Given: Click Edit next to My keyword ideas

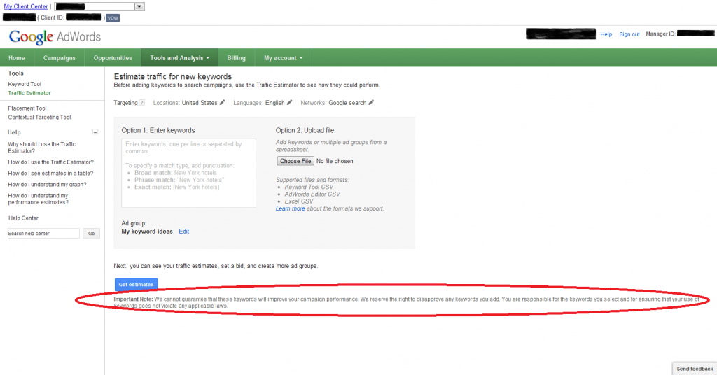Looking at the screenshot, I should point(184,232).
